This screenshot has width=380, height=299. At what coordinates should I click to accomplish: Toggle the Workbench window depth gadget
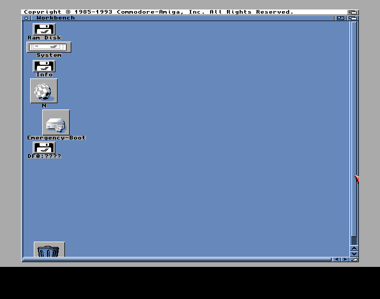pos(353,18)
